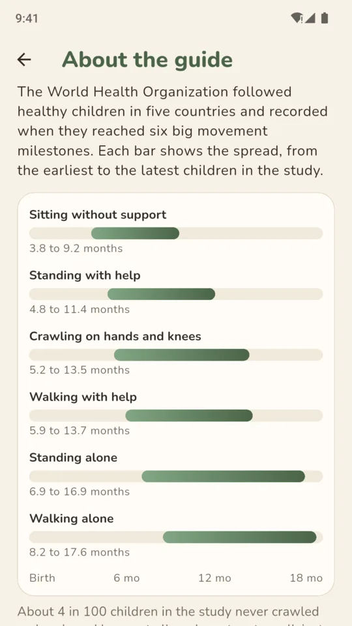
Task: Tap the Walking with help range bar
Action: tap(176, 415)
